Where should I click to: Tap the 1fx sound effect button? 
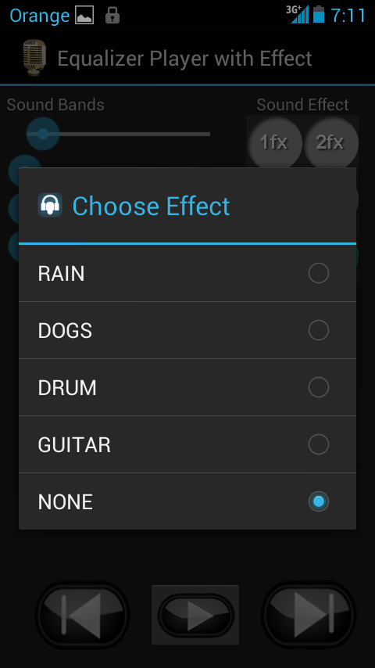tap(274, 142)
